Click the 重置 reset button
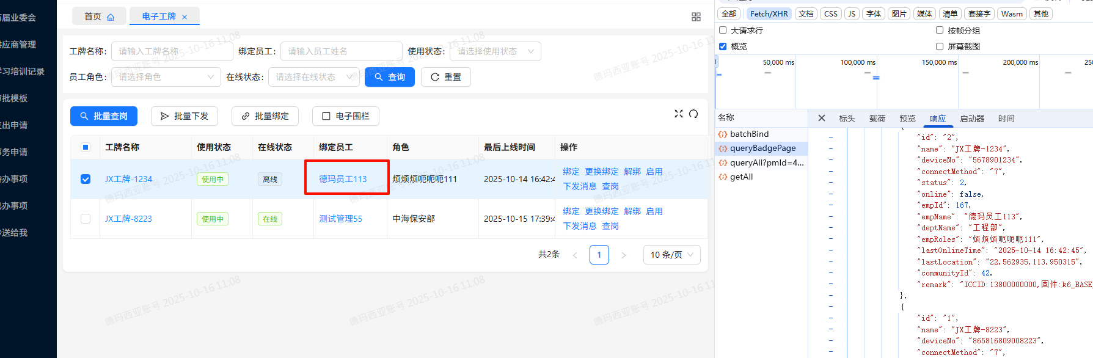The height and width of the screenshot is (358, 1093). pyautogui.click(x=446, y=77)
